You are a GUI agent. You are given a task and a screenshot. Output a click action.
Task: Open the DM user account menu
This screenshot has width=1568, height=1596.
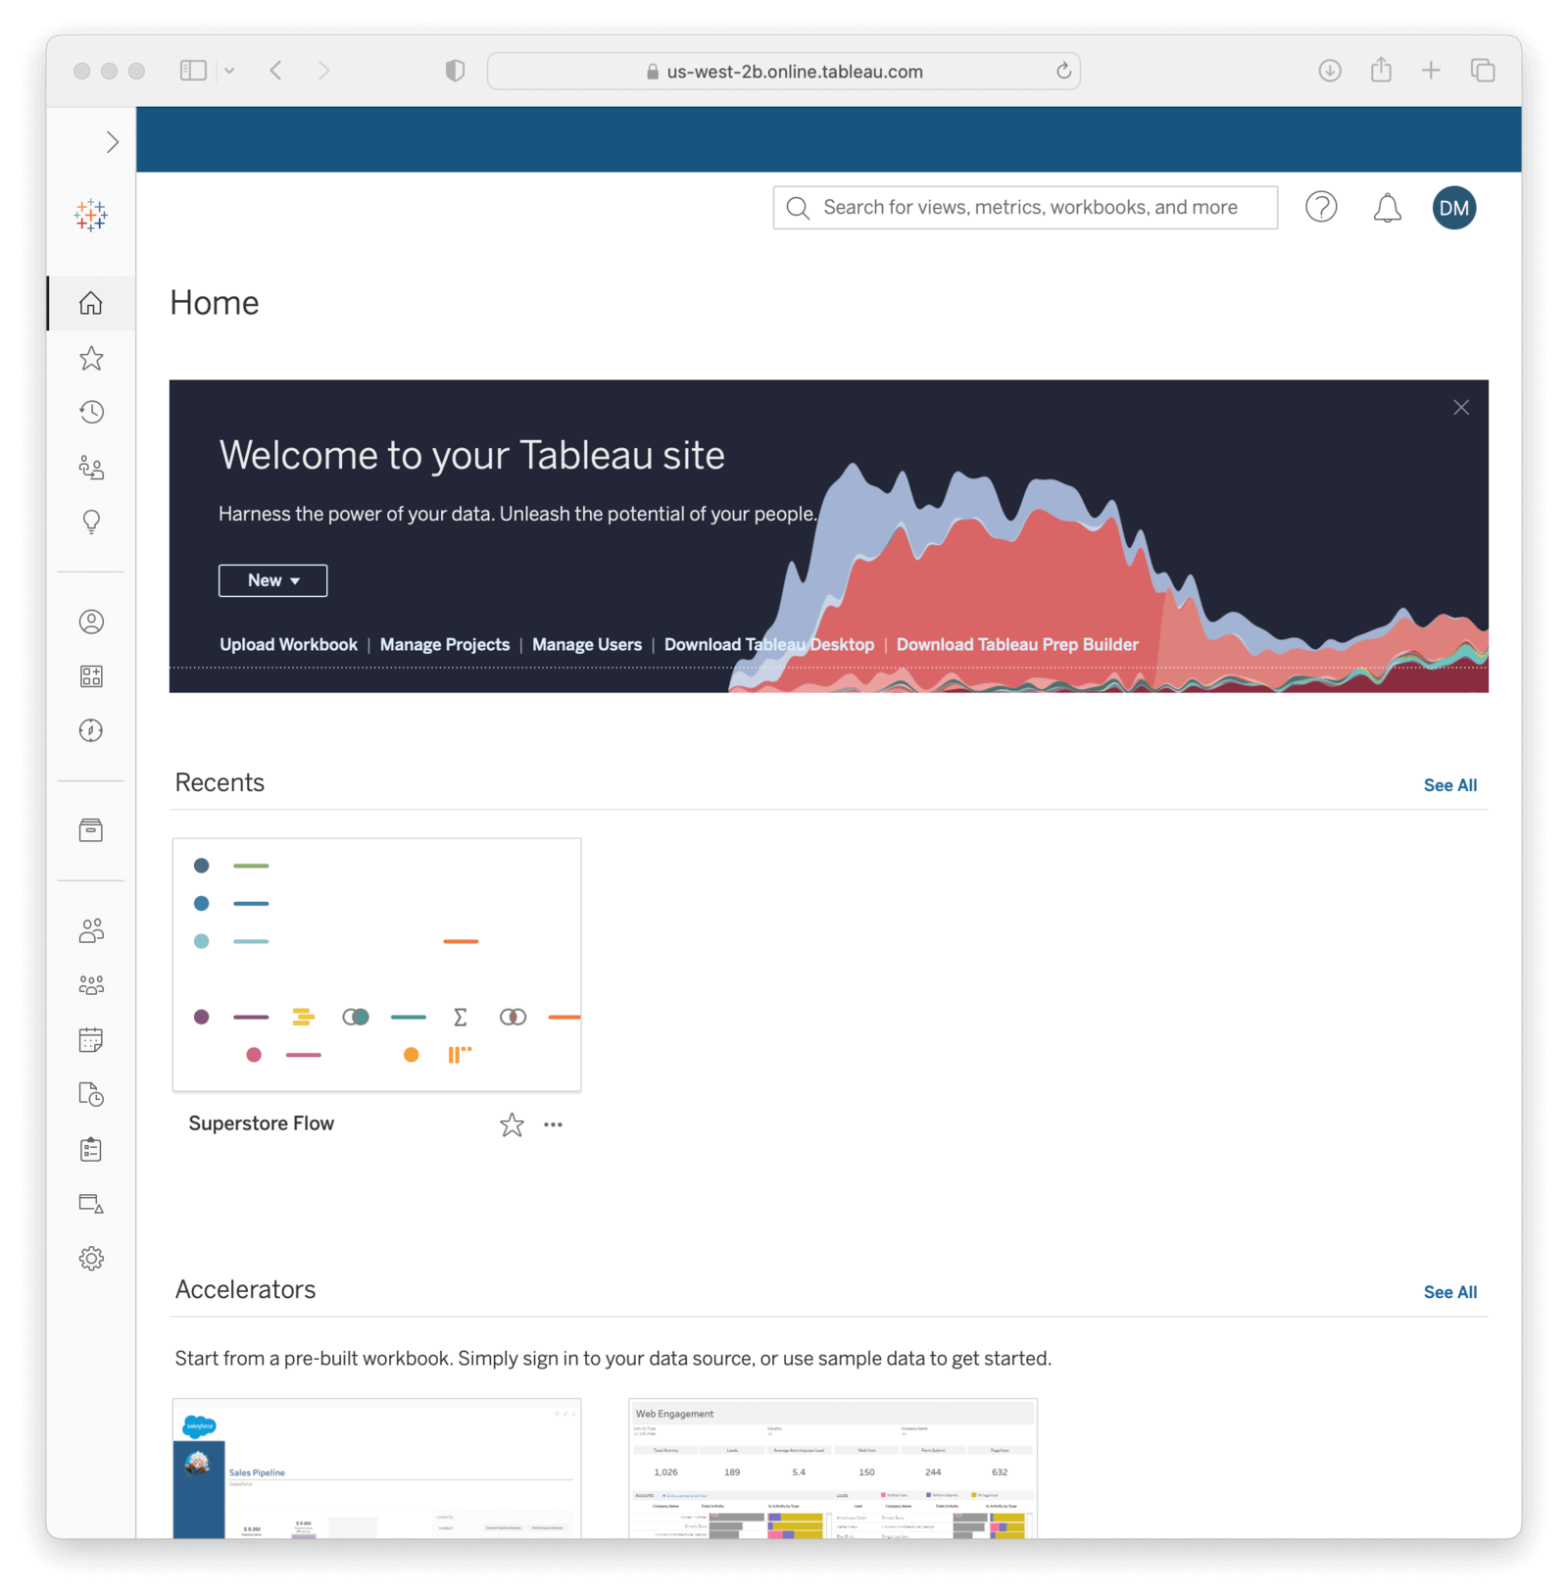[1454, 208]
